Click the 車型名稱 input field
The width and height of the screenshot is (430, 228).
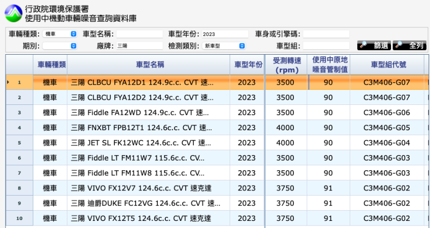tap(140, 34)
